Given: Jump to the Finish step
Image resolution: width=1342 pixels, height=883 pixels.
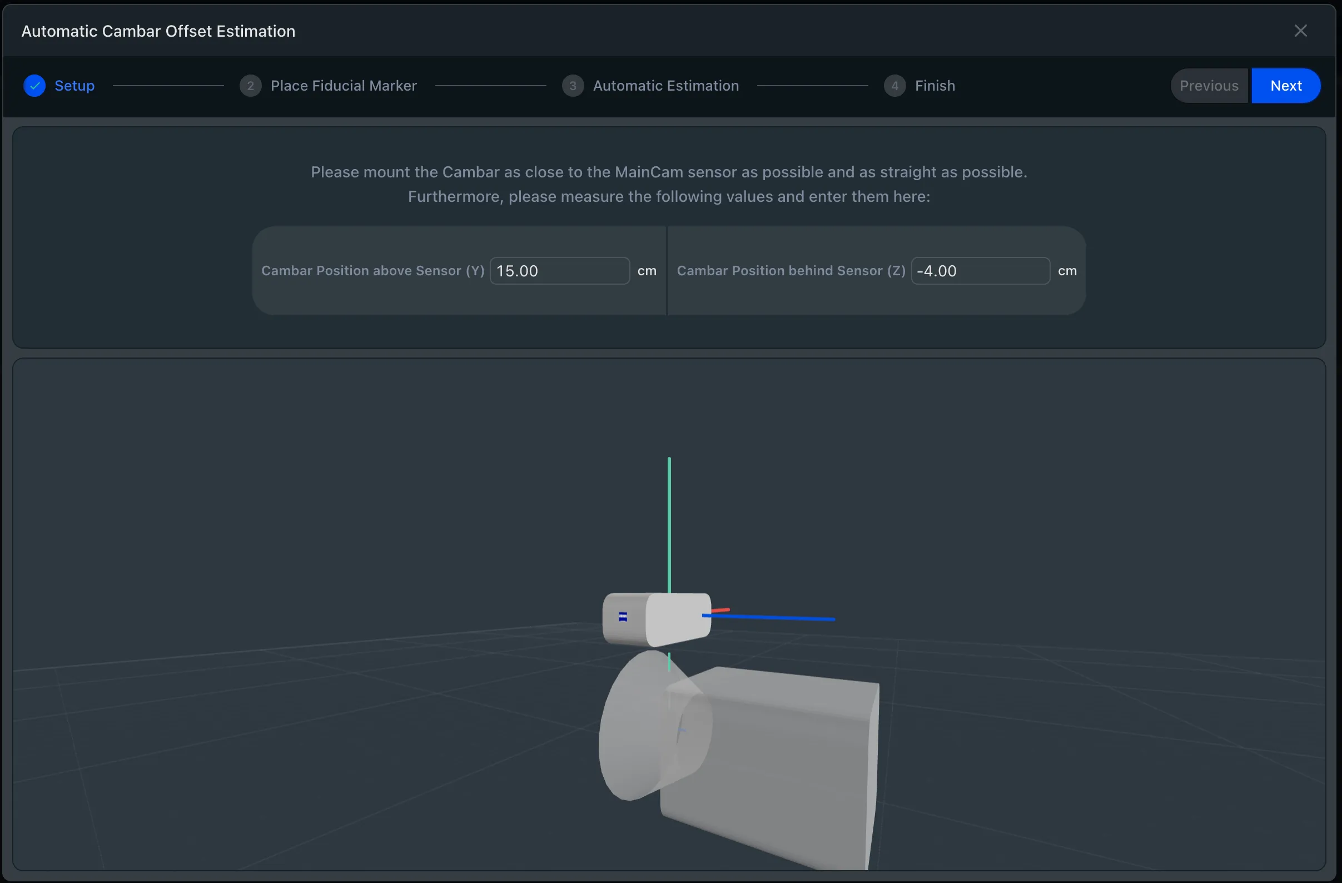Looking at the screenshot, I should click(935, 86).
